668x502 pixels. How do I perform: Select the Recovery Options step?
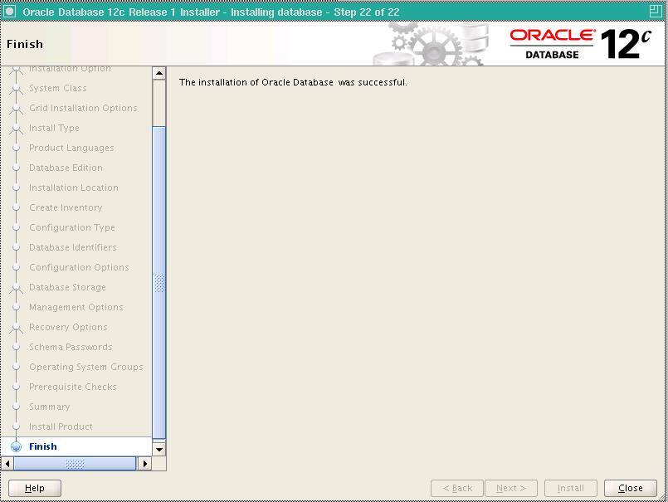(68, 327)
